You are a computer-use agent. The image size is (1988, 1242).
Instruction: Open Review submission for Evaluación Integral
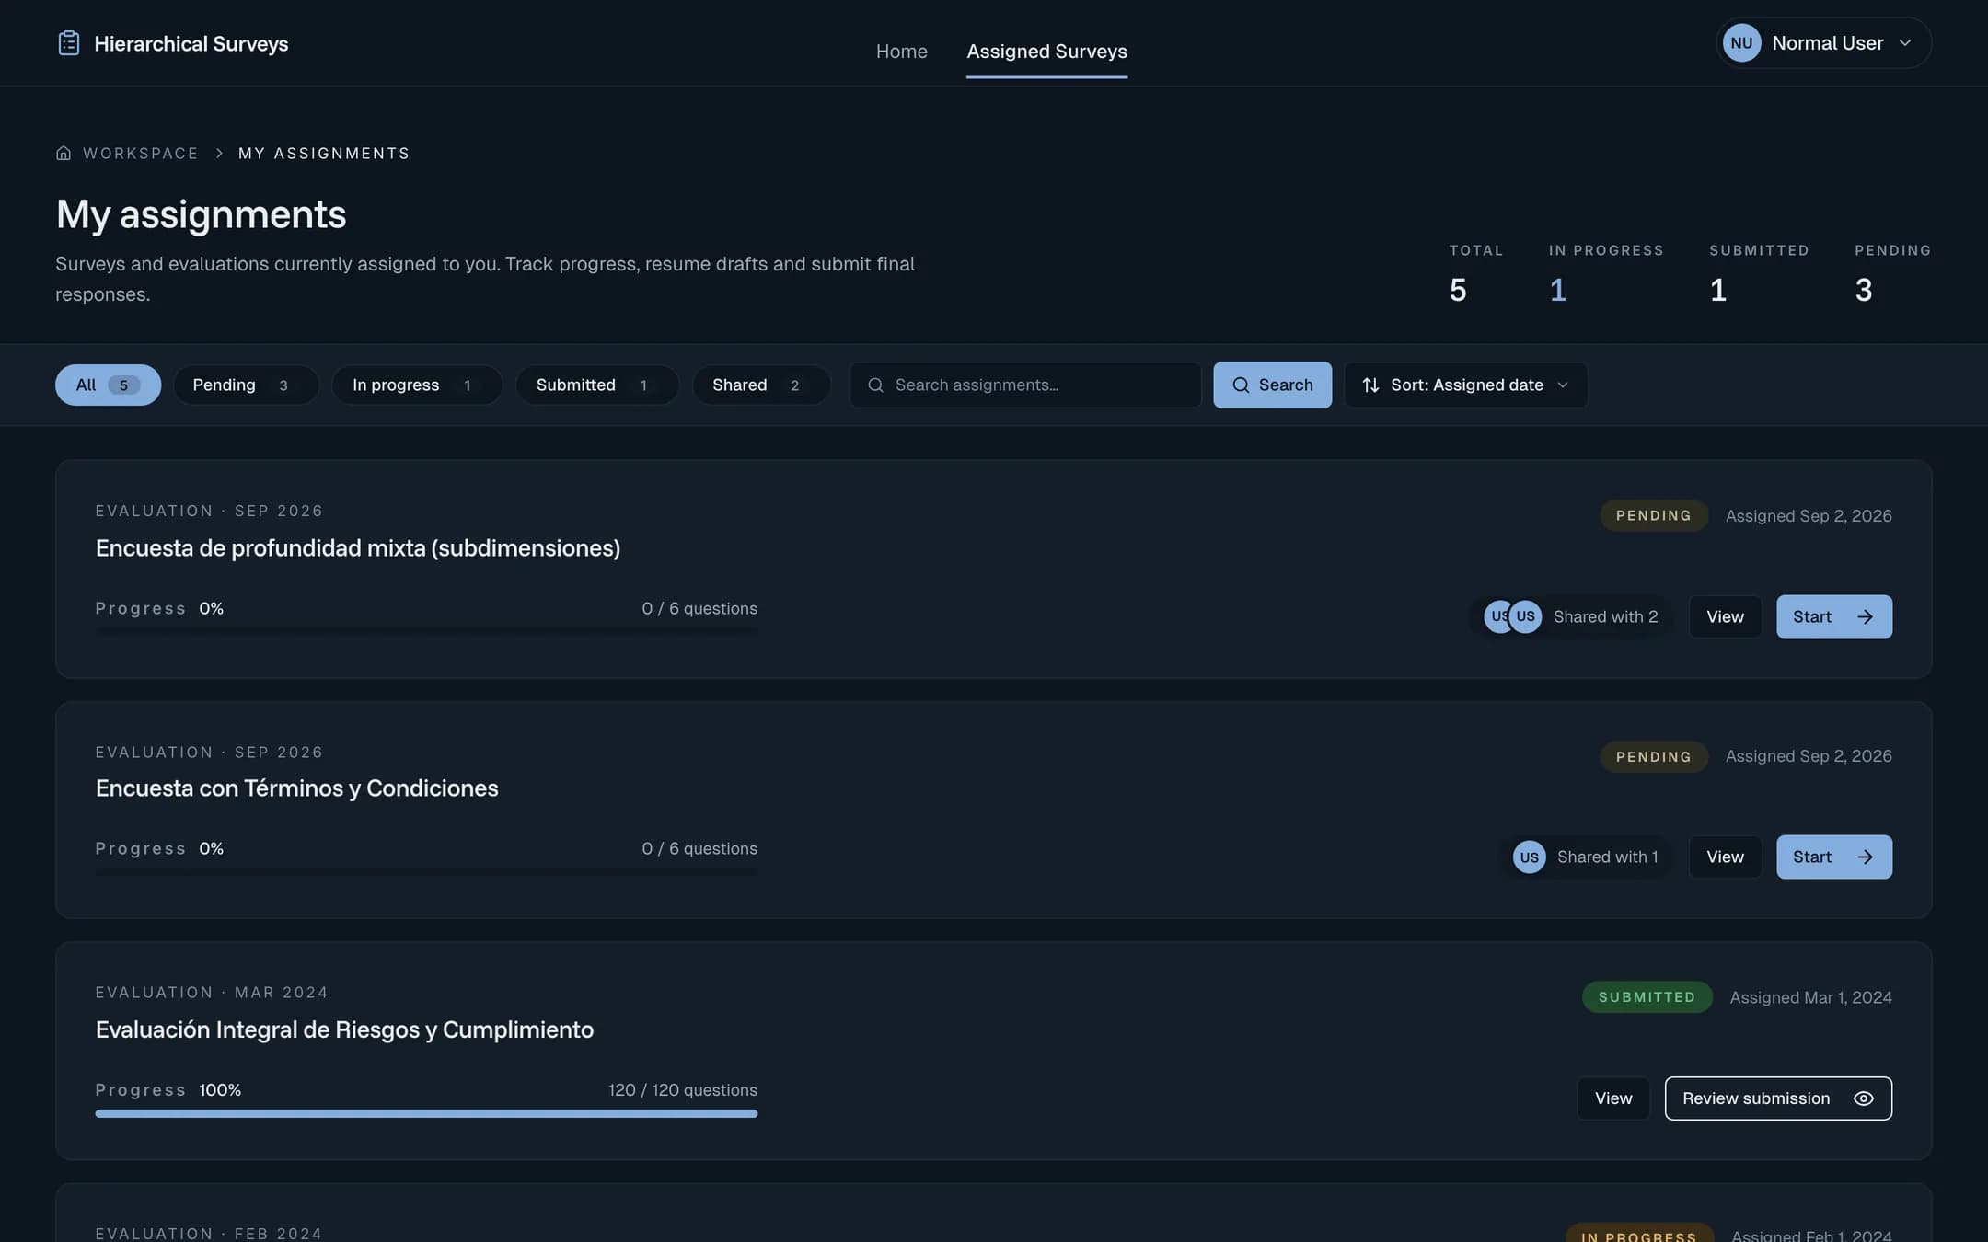(x=1778, y=1098)
